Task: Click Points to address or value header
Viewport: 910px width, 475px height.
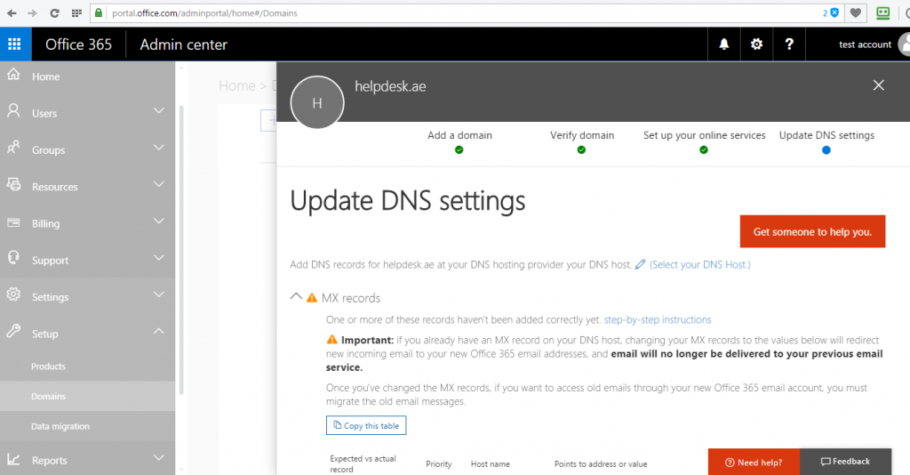Action: click(x=601, y=464)
